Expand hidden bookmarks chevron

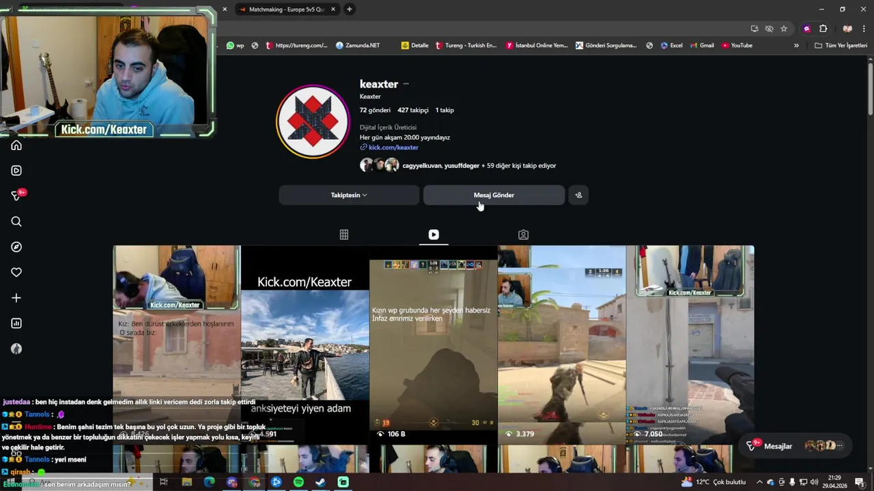[x=796, y=46]
